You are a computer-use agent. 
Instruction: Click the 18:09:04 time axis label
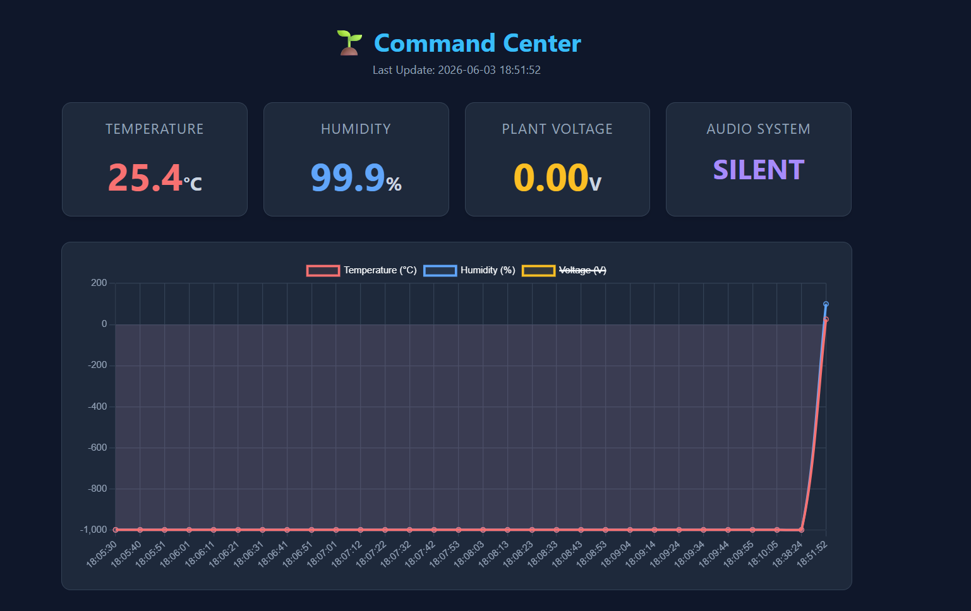(x=616, y=554)
